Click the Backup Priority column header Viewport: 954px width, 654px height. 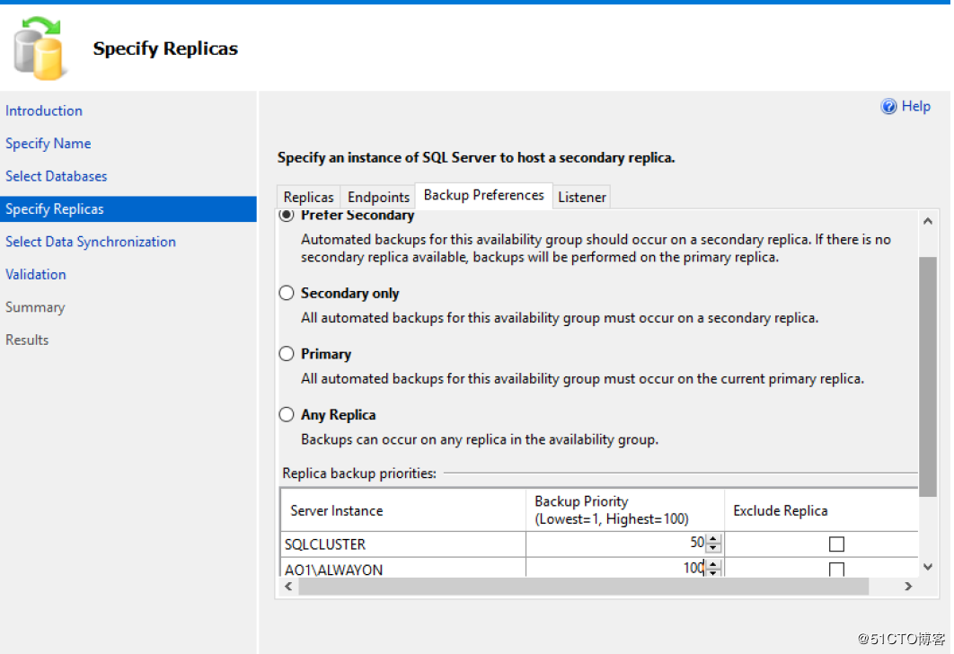point(625,510)
